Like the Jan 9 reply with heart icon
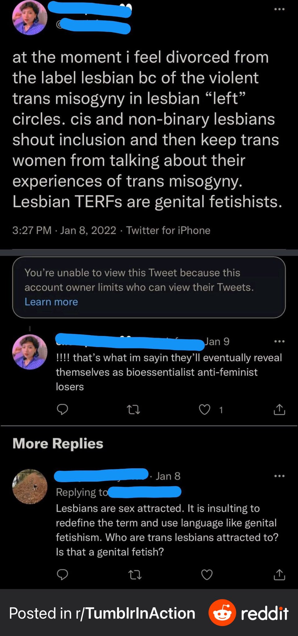Image resolution: width=298 pixels, height=636 pixels. click(205, 410)
